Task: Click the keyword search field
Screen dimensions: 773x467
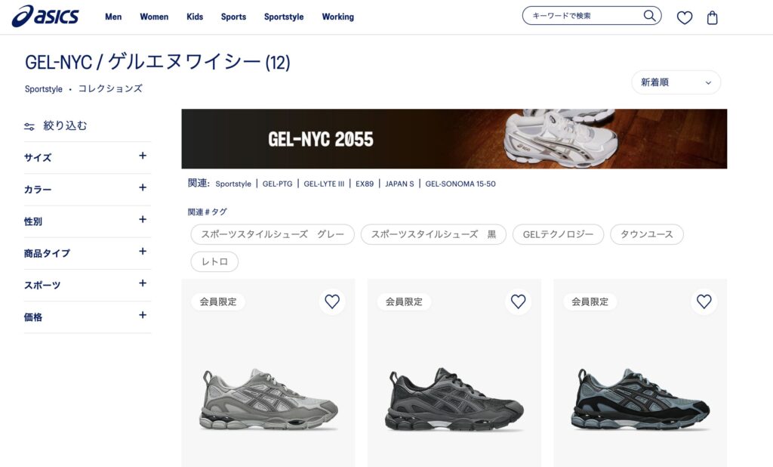Action: [x=587, y=16]
